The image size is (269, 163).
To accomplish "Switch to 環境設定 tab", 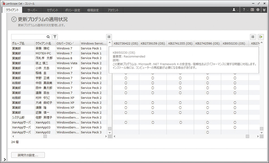I will (x=93, y=10).
